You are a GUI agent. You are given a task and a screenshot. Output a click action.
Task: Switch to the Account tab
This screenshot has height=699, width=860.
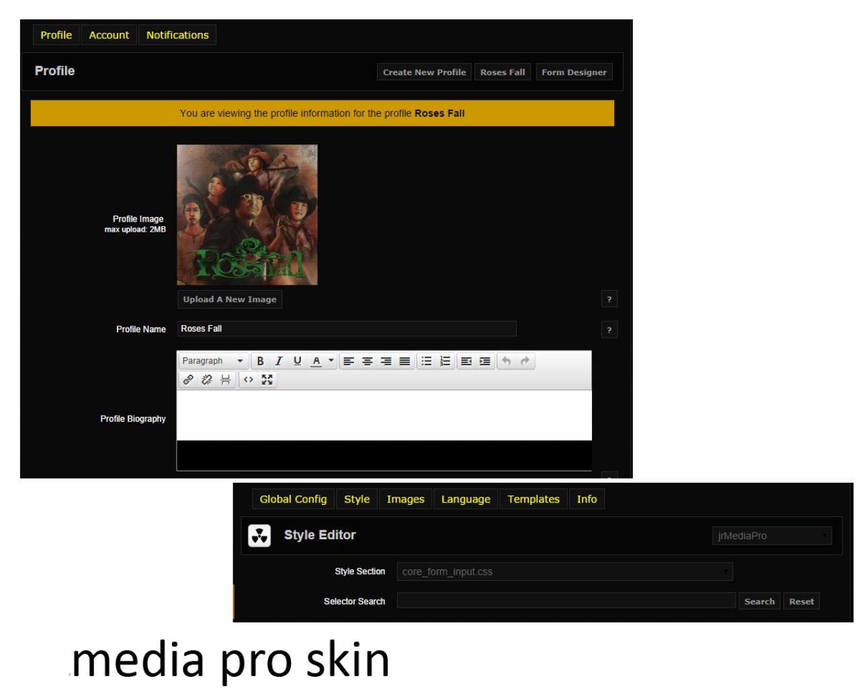(x=109, y=35)
